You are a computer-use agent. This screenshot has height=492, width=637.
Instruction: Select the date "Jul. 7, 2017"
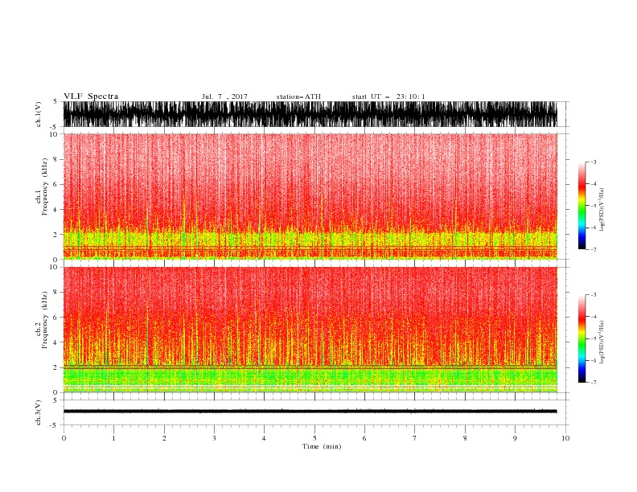[x=224, y=96]
